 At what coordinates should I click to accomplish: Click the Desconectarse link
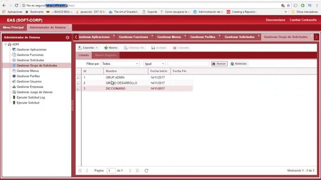(275, 20)
